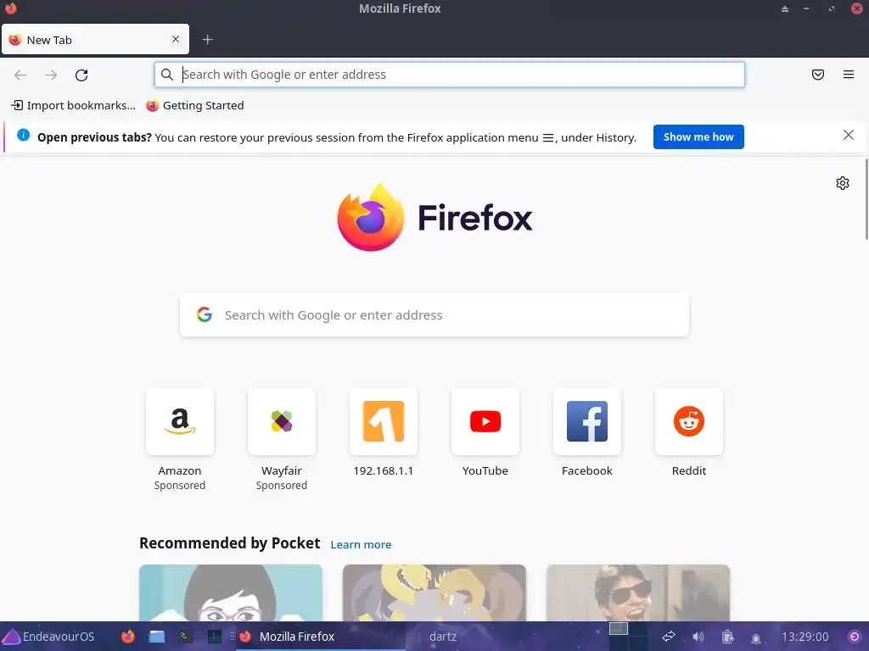Click Import bookmarks in bookmarks toolbar

pos(73,105)
